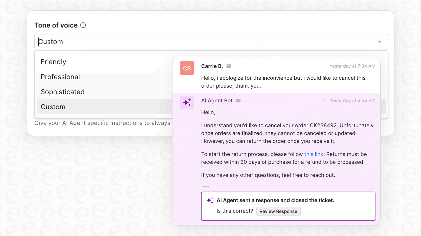Click the AI Agent Bot sparkle avatar
This screenshot has height=236, width=421.
click(187, 102)
